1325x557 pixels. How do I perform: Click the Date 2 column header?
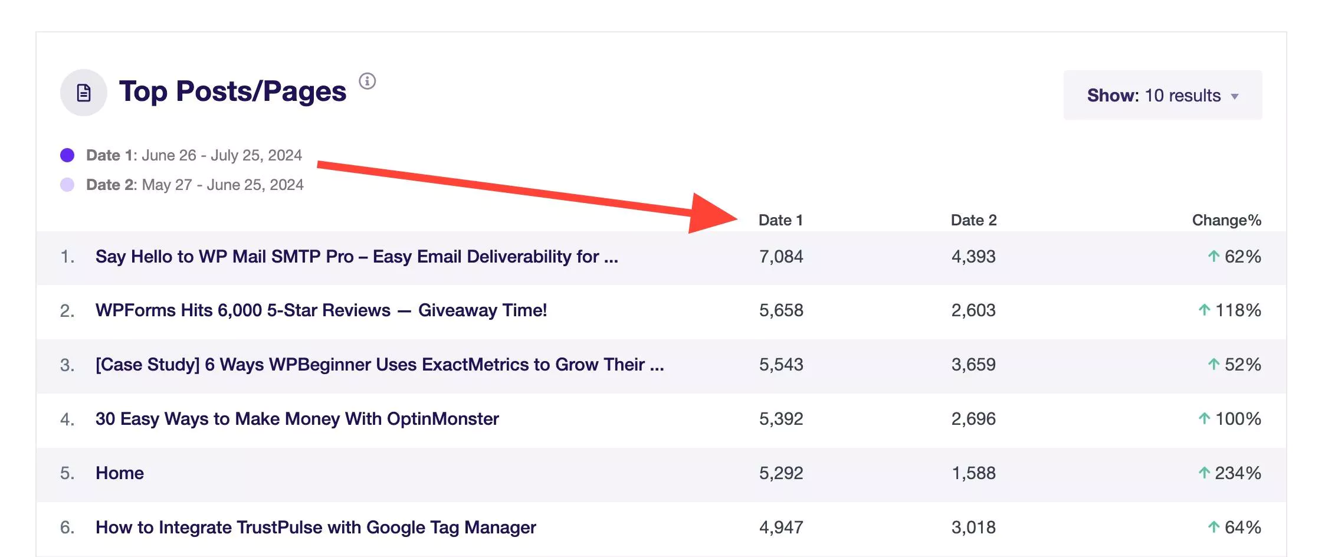(973, 220)
